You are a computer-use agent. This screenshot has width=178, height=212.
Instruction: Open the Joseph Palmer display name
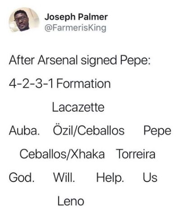[76, 17]
